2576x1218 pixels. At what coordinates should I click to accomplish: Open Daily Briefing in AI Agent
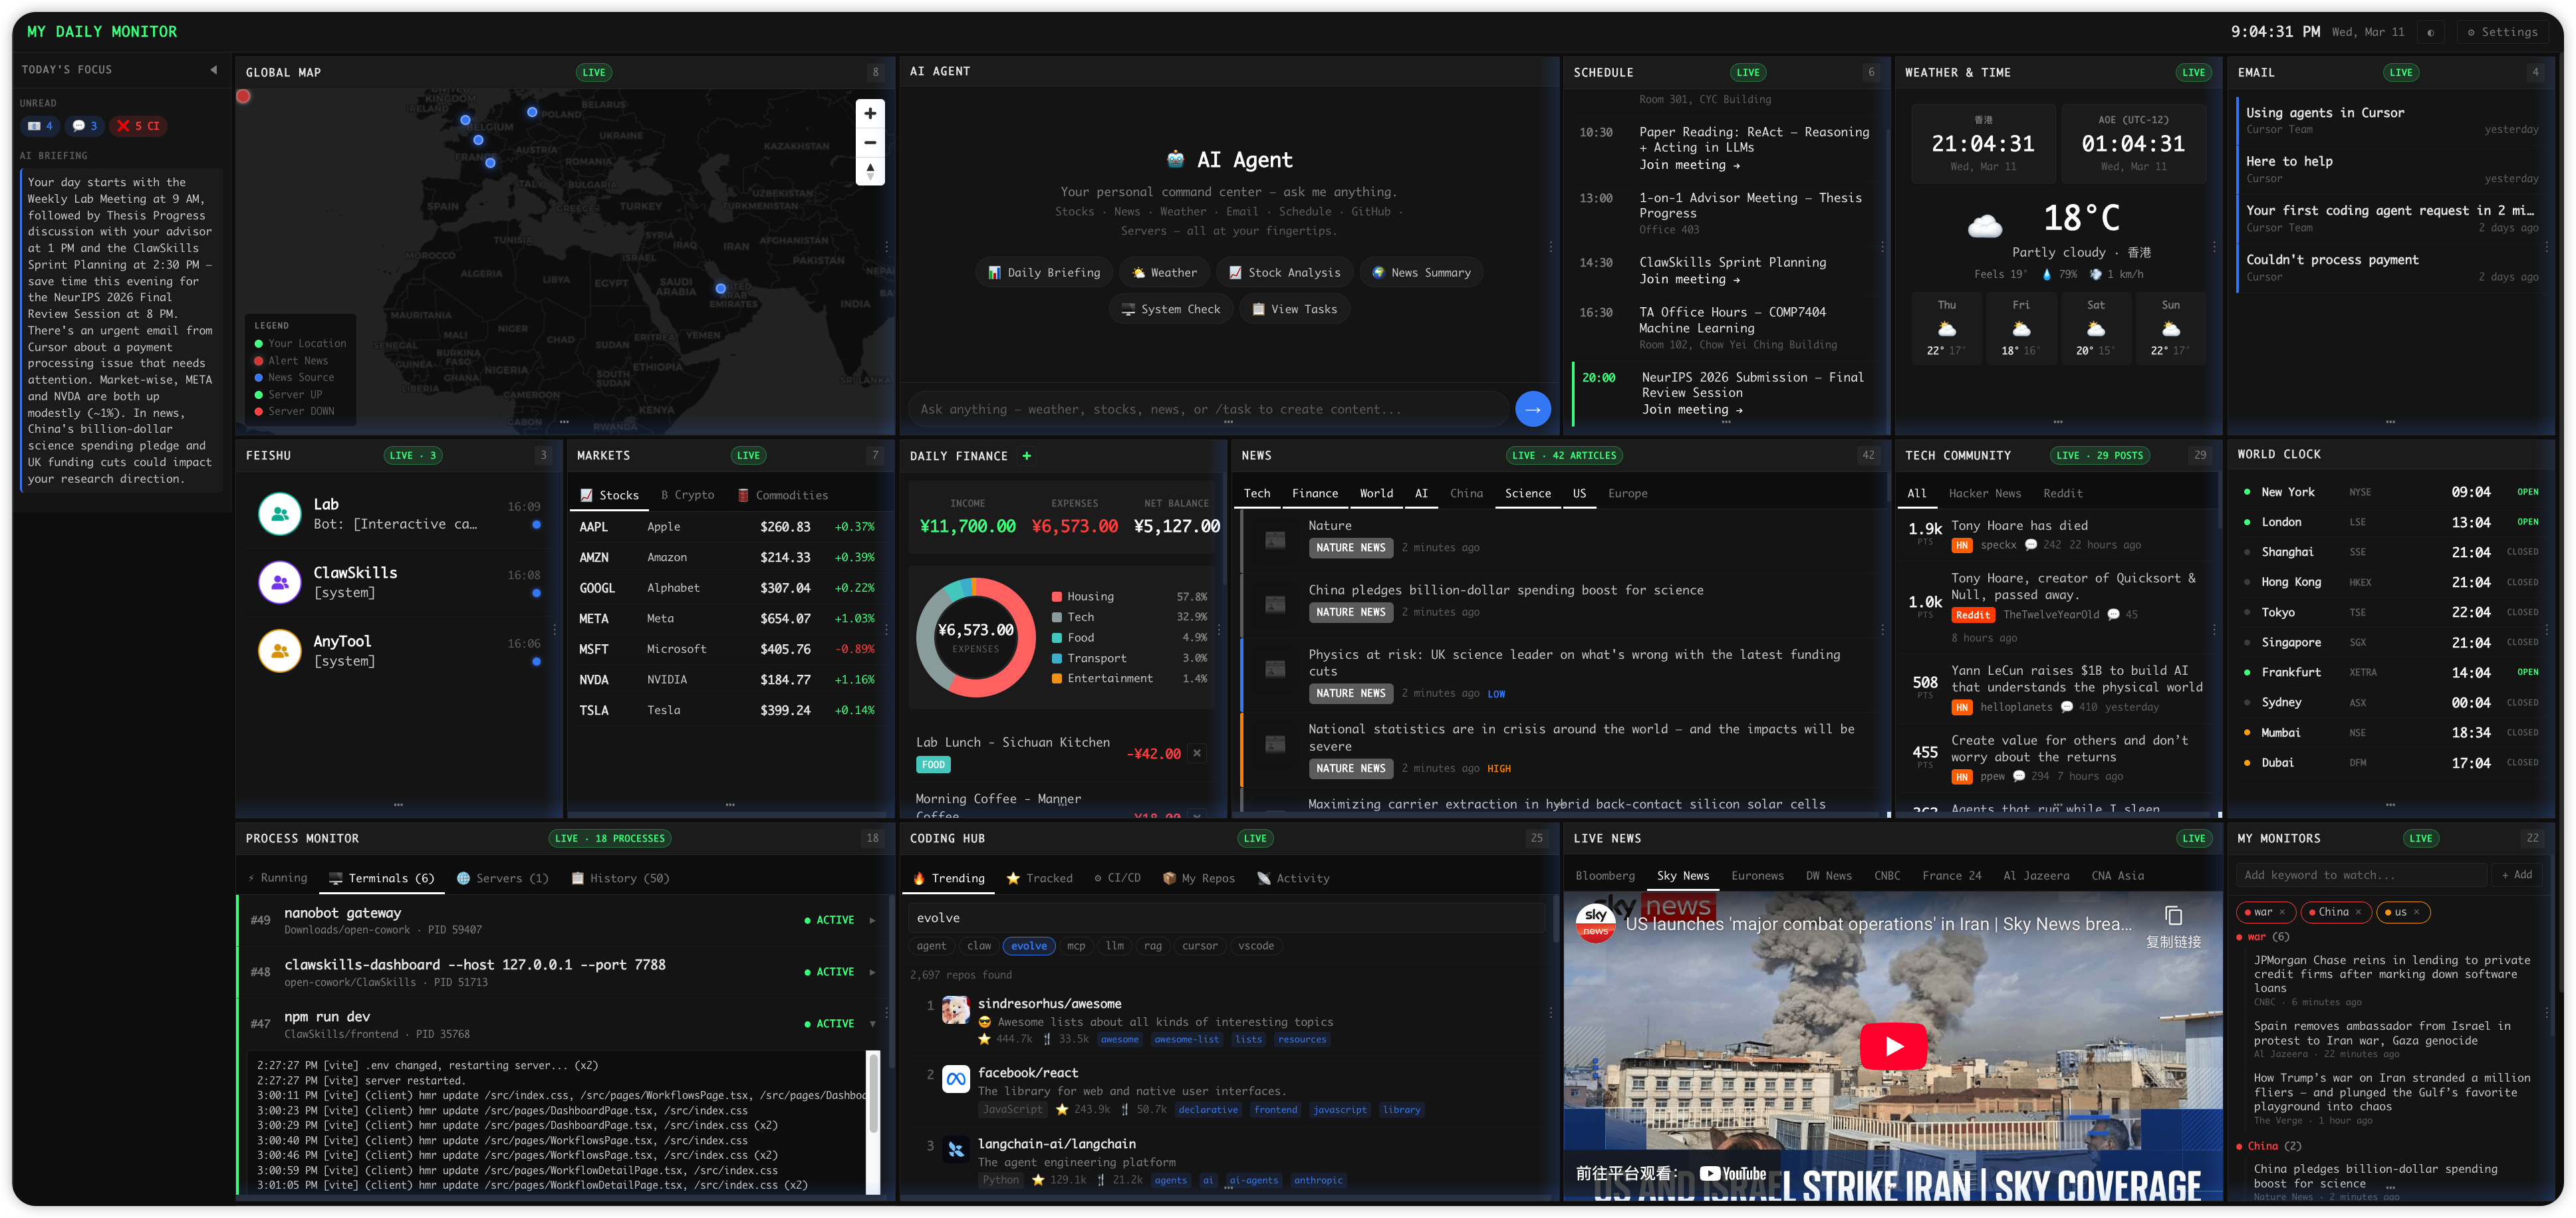pyautogui.click(x=1044, y=272)
